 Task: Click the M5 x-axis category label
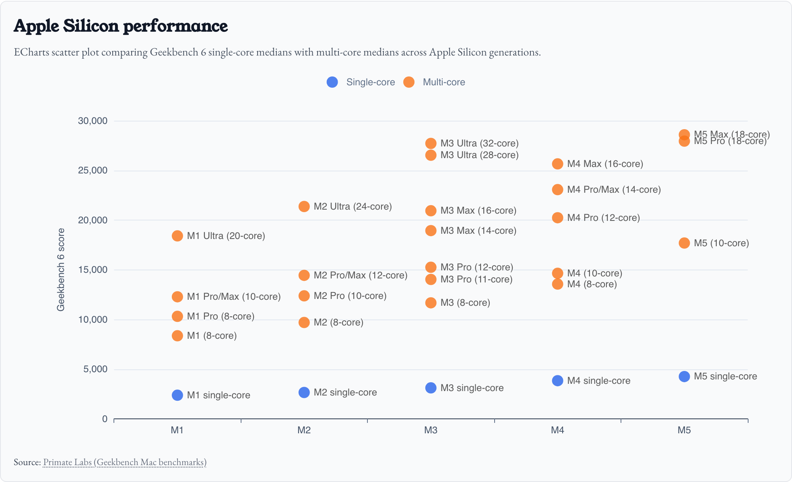684,430
